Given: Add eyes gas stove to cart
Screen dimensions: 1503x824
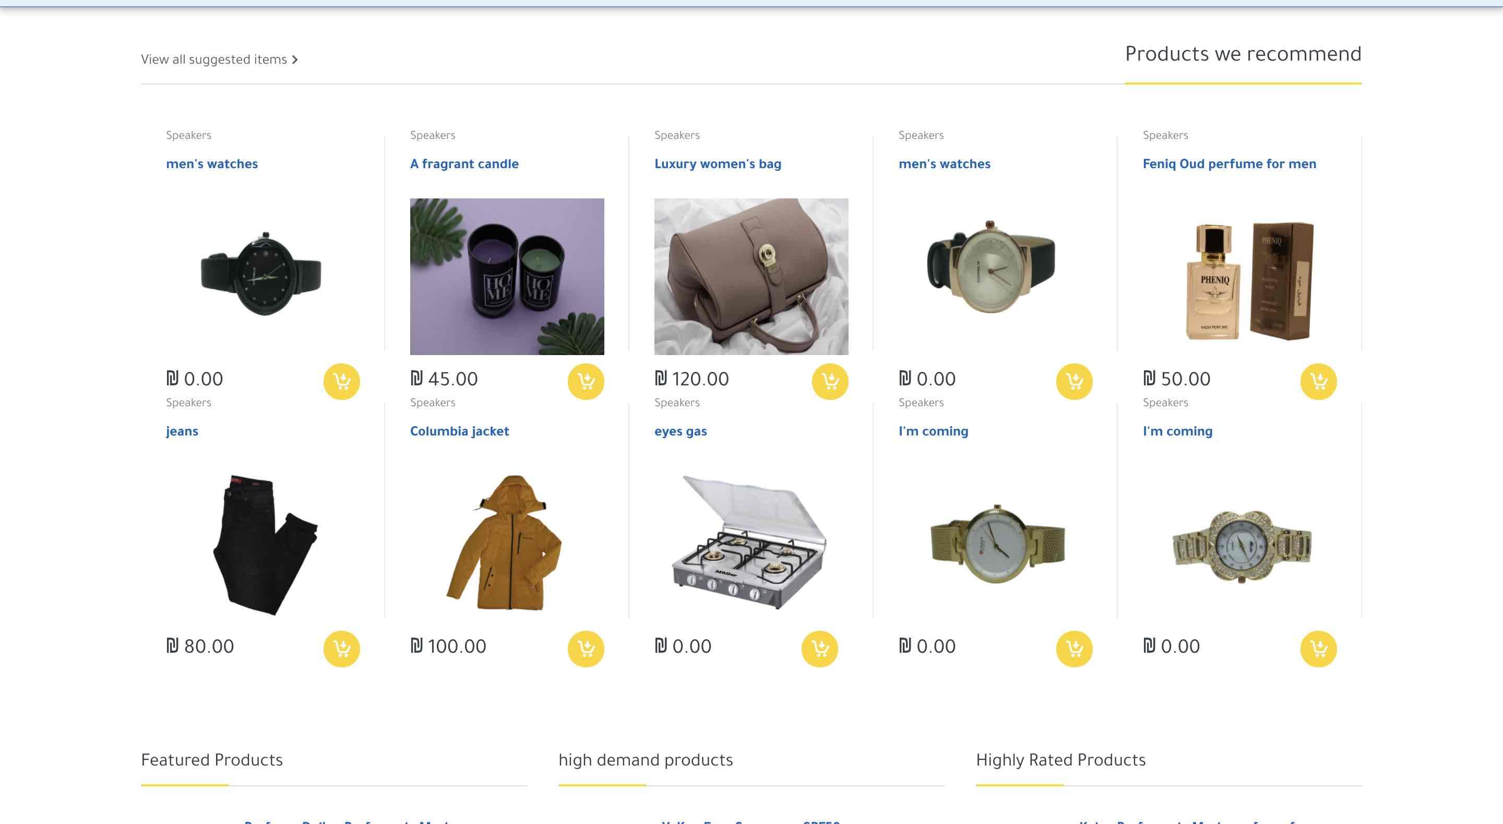Looking at the screenshot, I should [x=819, y=649].
